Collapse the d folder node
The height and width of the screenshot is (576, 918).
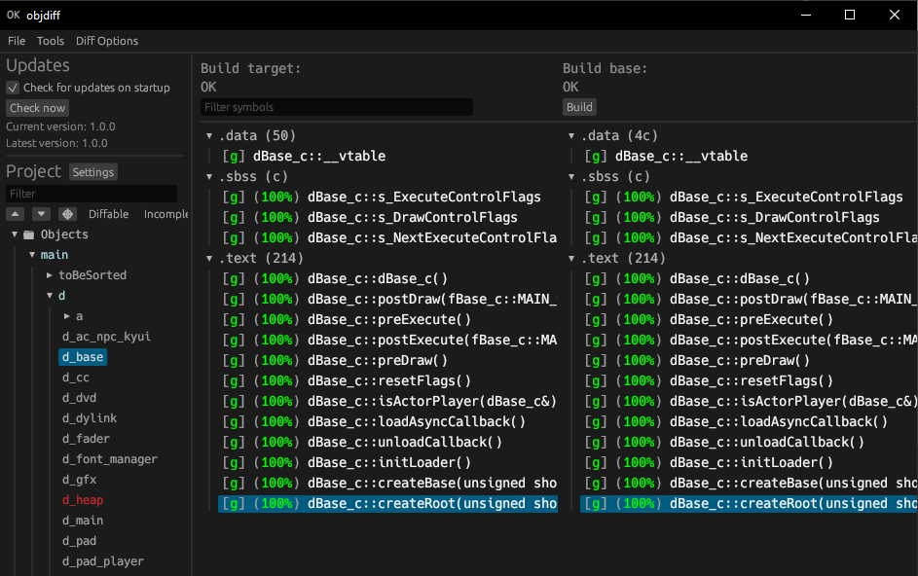click(50, 296)
